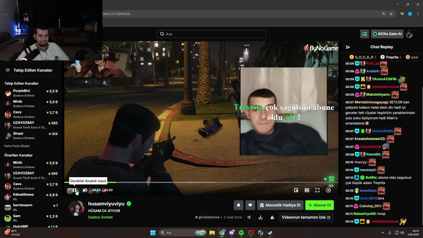Open the Sadece Sohbet category link
This screenshot has height=238, width=423.
click(x=100, y=217)
